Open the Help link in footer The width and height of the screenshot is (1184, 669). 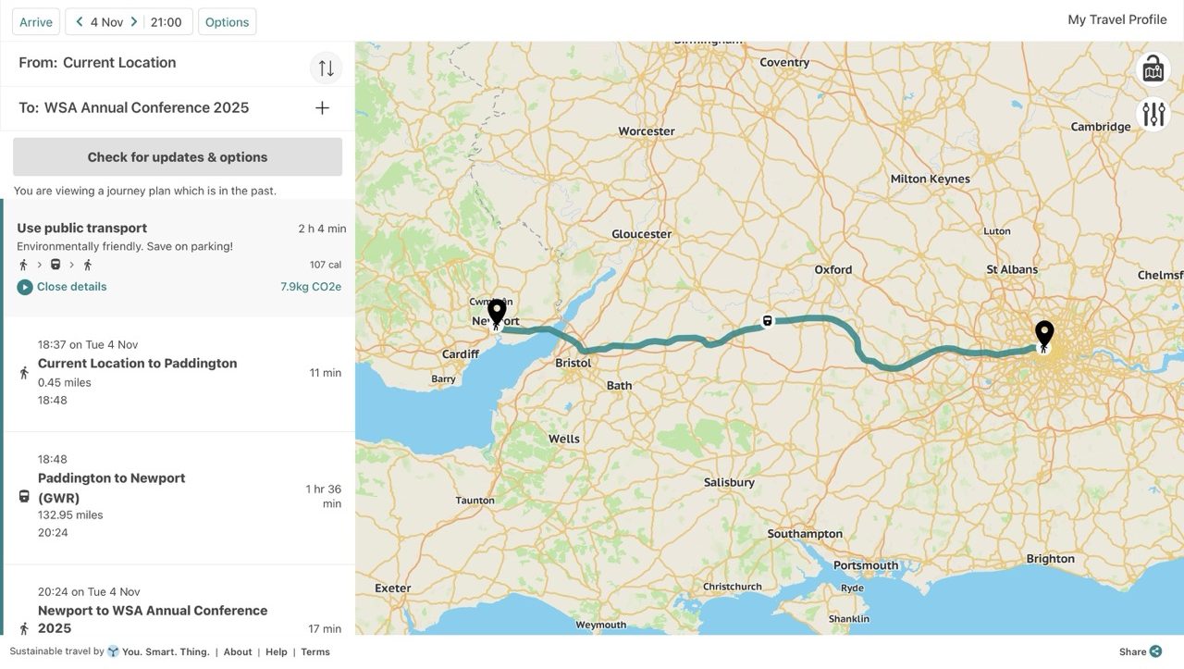click(277, 652)
